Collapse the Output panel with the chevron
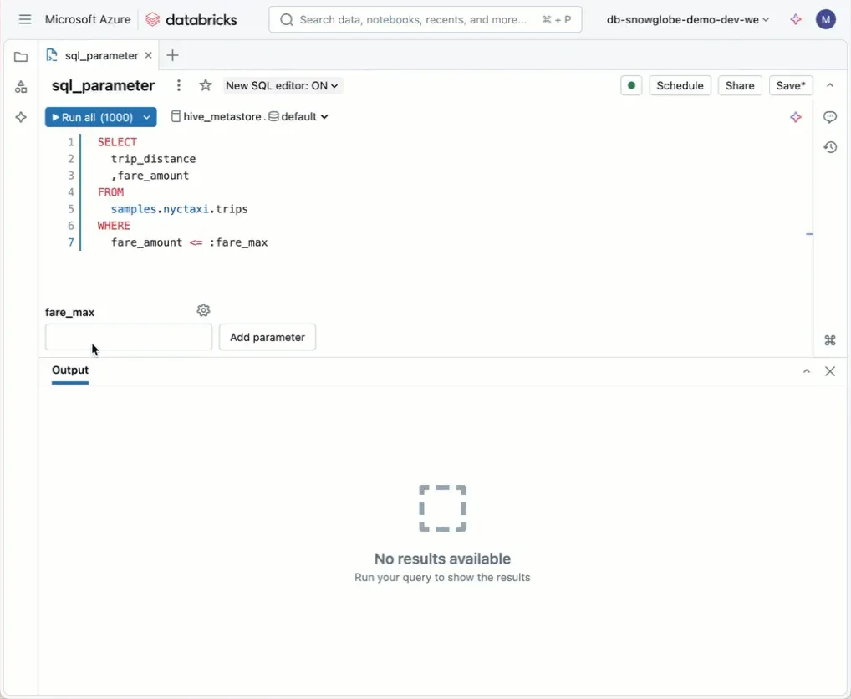 click(807, 371)
